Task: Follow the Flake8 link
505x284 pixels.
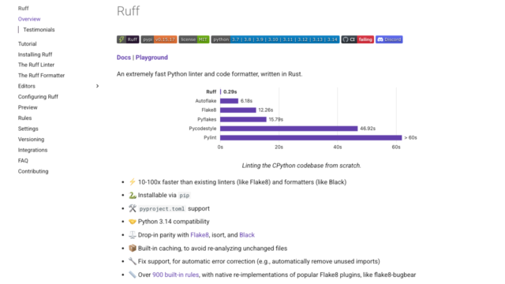Action: tap(200, 235)
